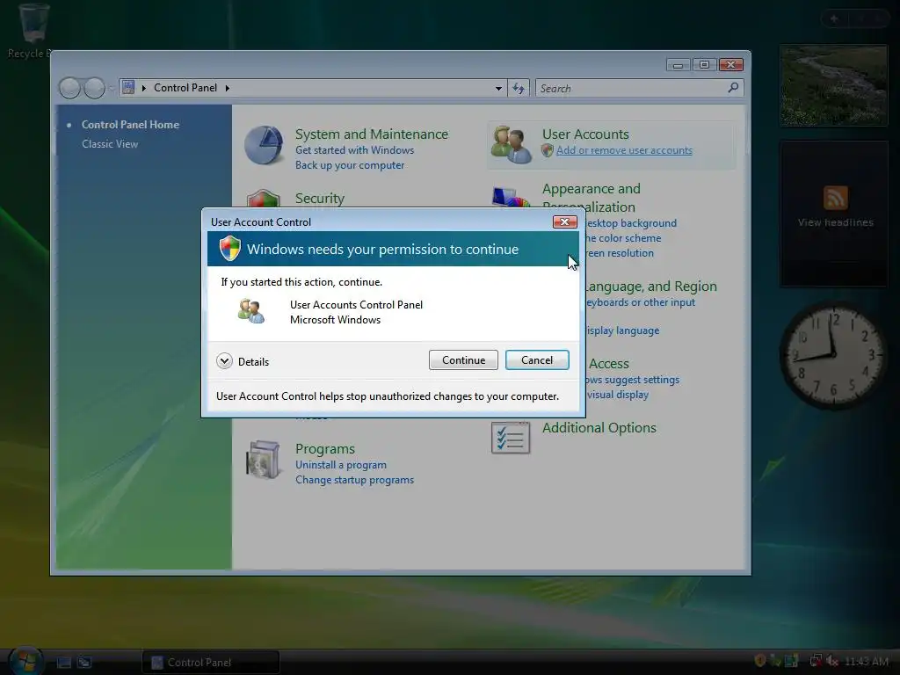900x675 pixels.
Task: Click Switch between windows in Quick Launch
Action: click(x=84, y=663)
